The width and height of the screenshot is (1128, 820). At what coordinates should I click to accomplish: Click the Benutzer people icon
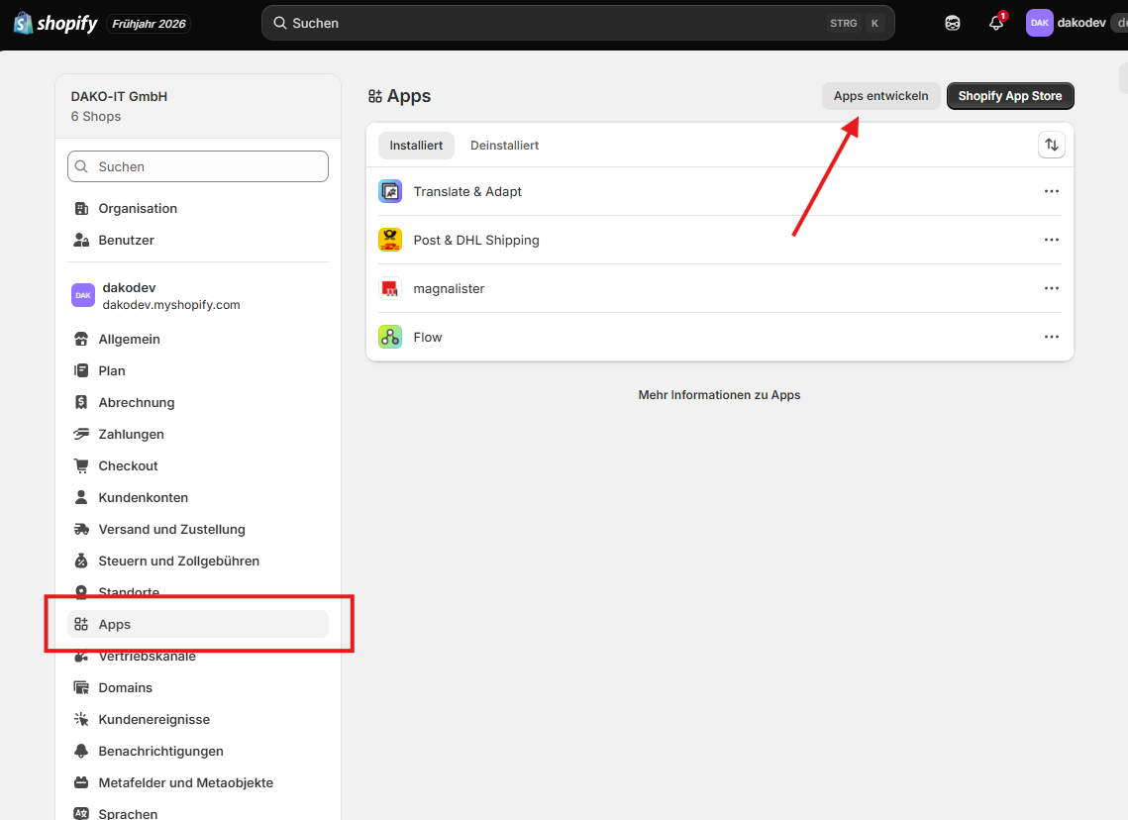coord(81,241)
